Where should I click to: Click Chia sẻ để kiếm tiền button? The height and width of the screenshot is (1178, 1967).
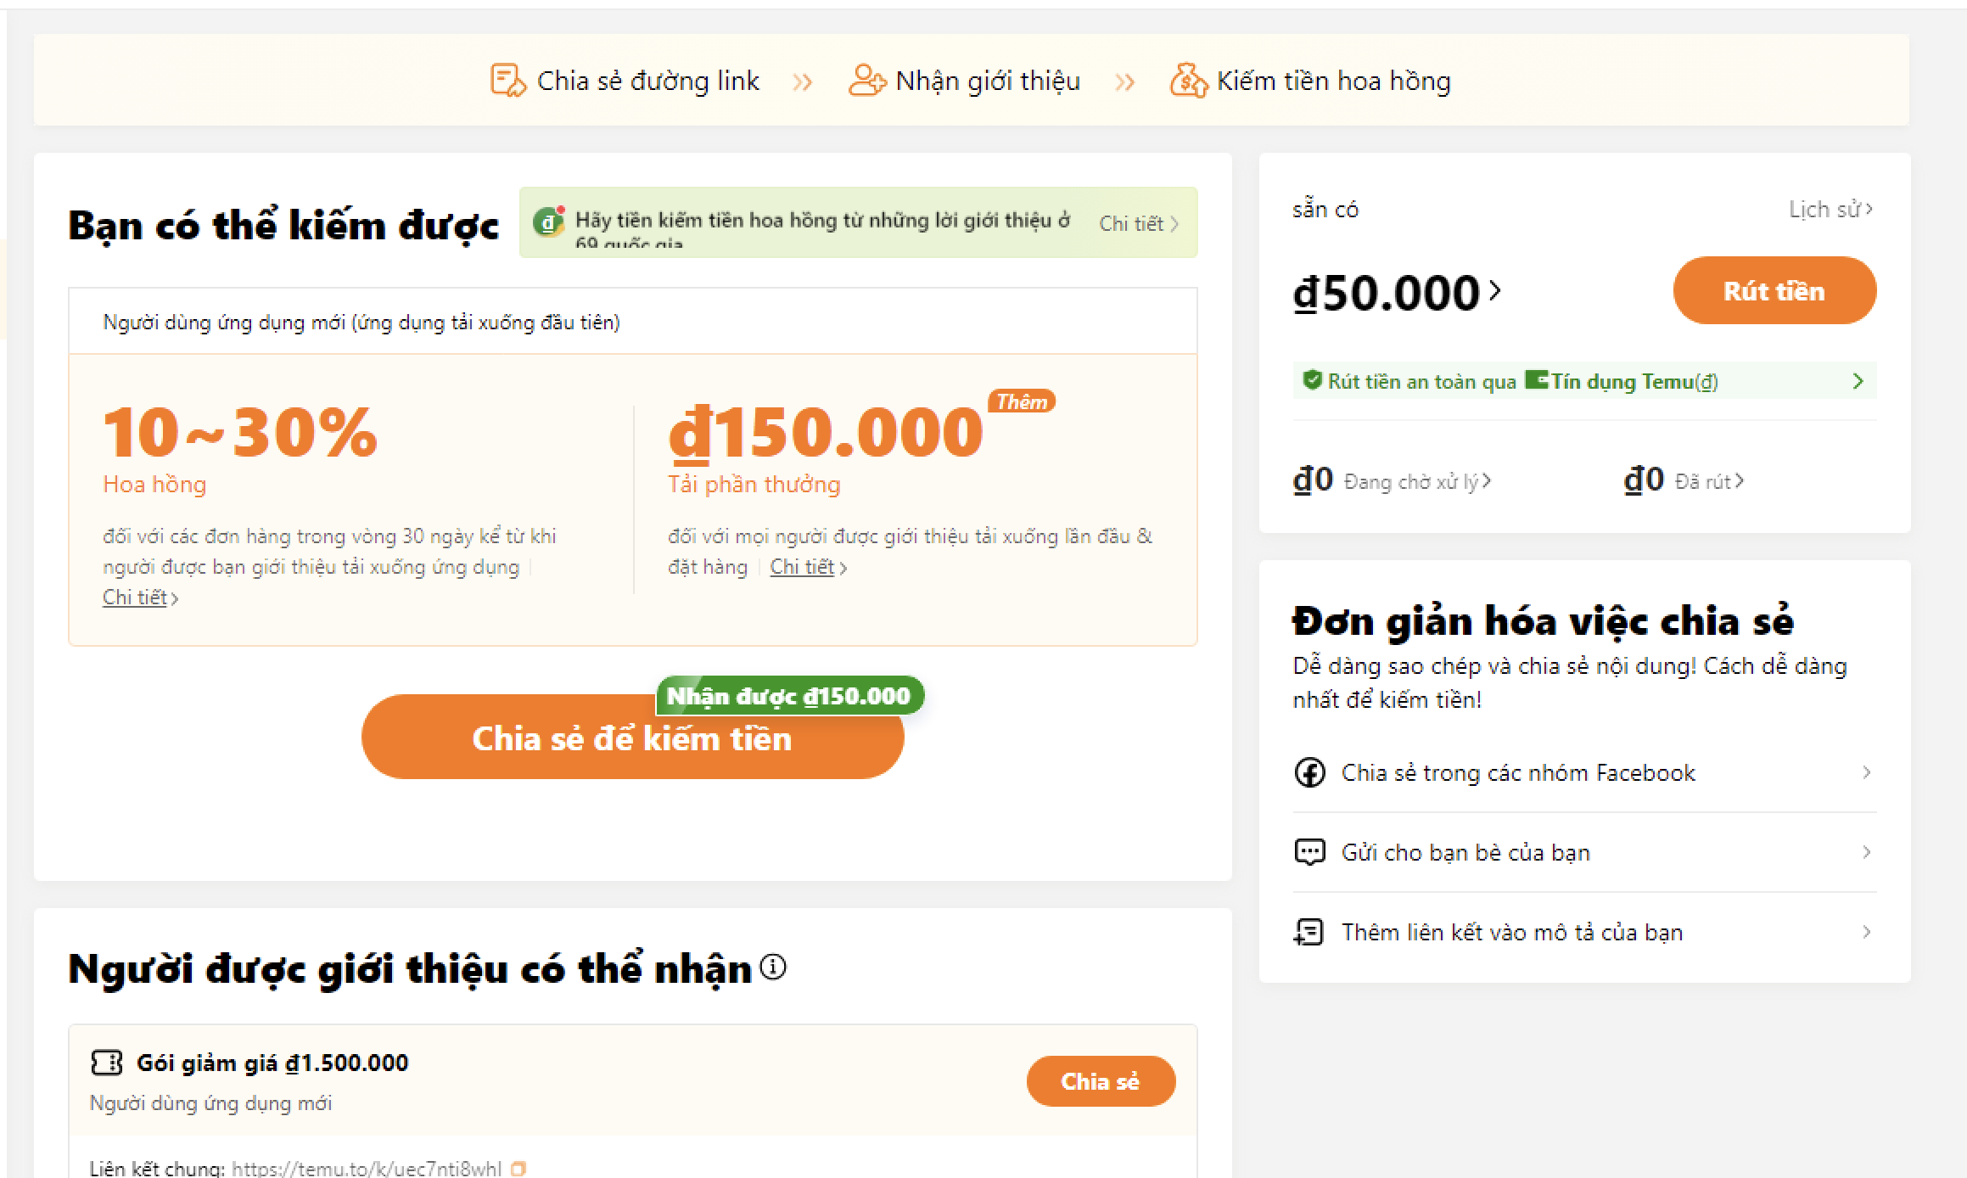pyautogui.click(x=632, y=738)
